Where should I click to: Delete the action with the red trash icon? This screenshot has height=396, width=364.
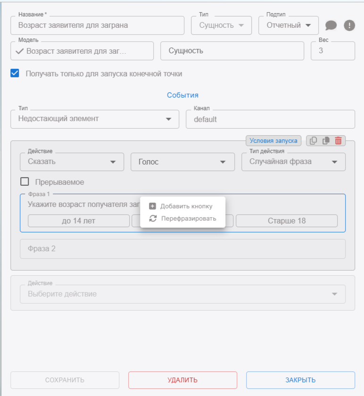coord(338,140)
